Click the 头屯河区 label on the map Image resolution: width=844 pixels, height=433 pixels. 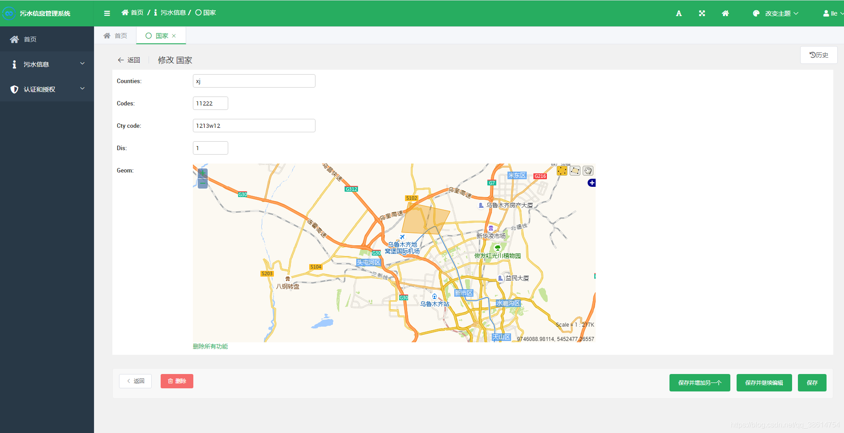point(368,262)
